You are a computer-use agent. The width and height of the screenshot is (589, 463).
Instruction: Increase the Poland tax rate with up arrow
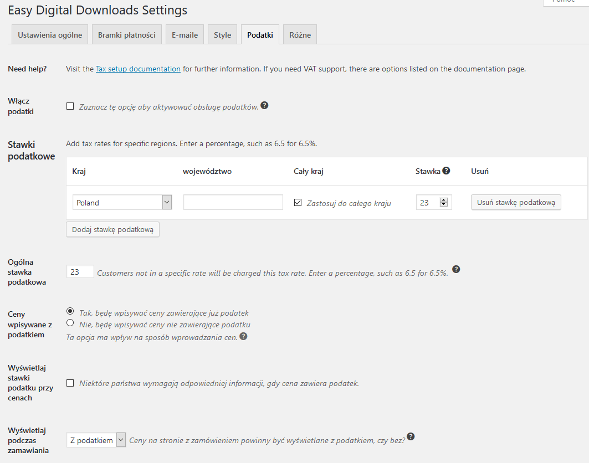(x=443, y=200)
